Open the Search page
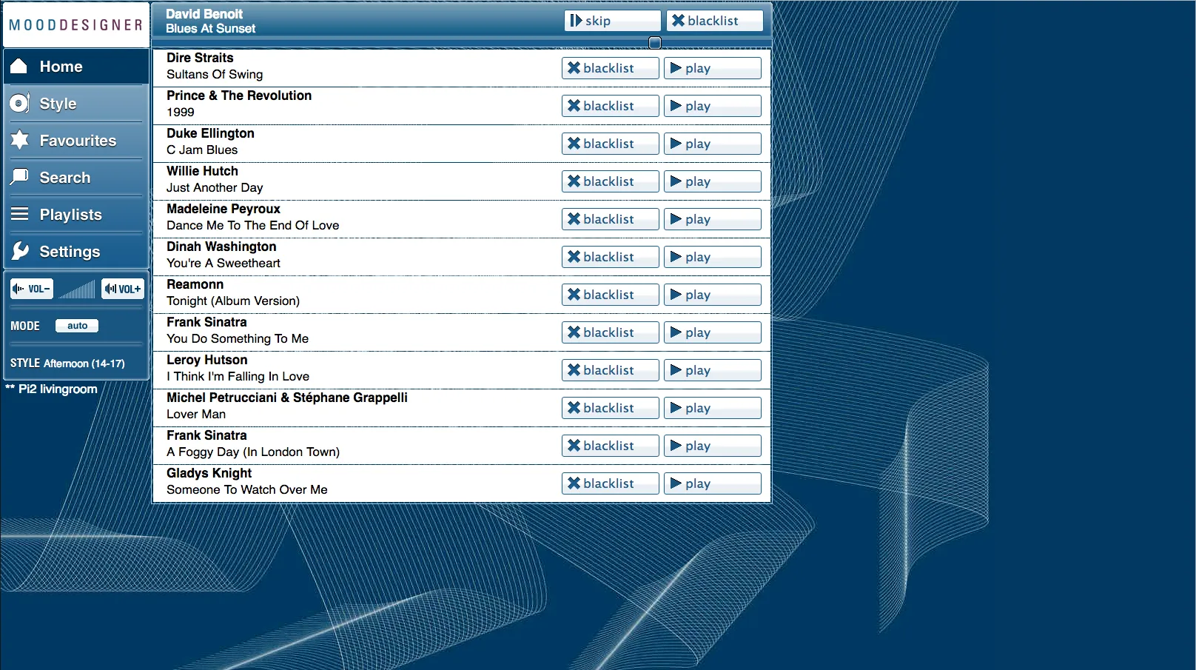 coord(76,178)
